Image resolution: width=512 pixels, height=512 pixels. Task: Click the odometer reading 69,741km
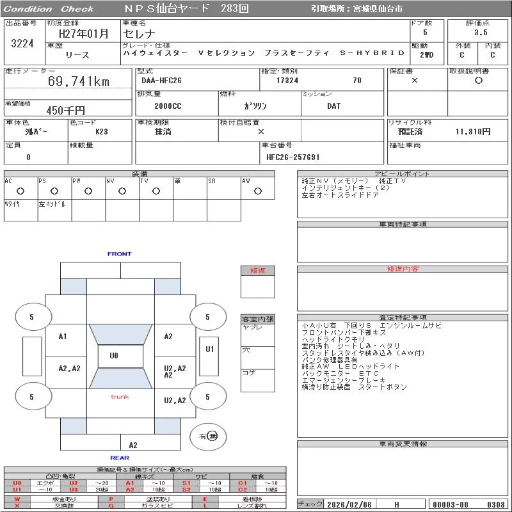79,81
